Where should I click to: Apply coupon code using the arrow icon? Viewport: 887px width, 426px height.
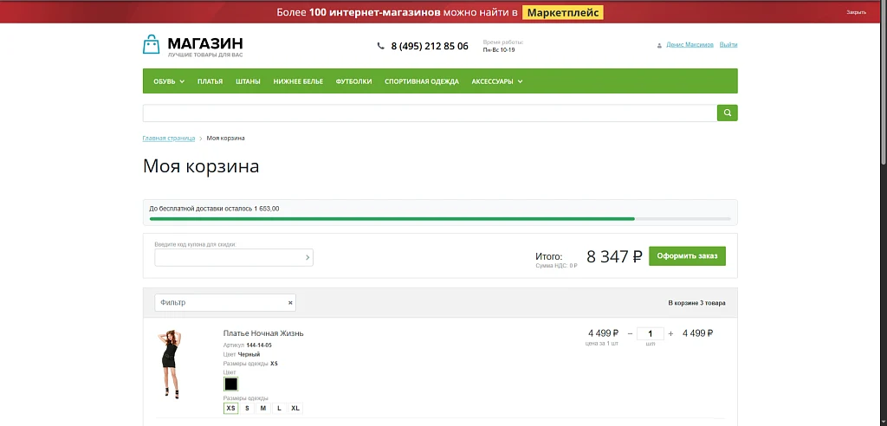coord(308,257)
